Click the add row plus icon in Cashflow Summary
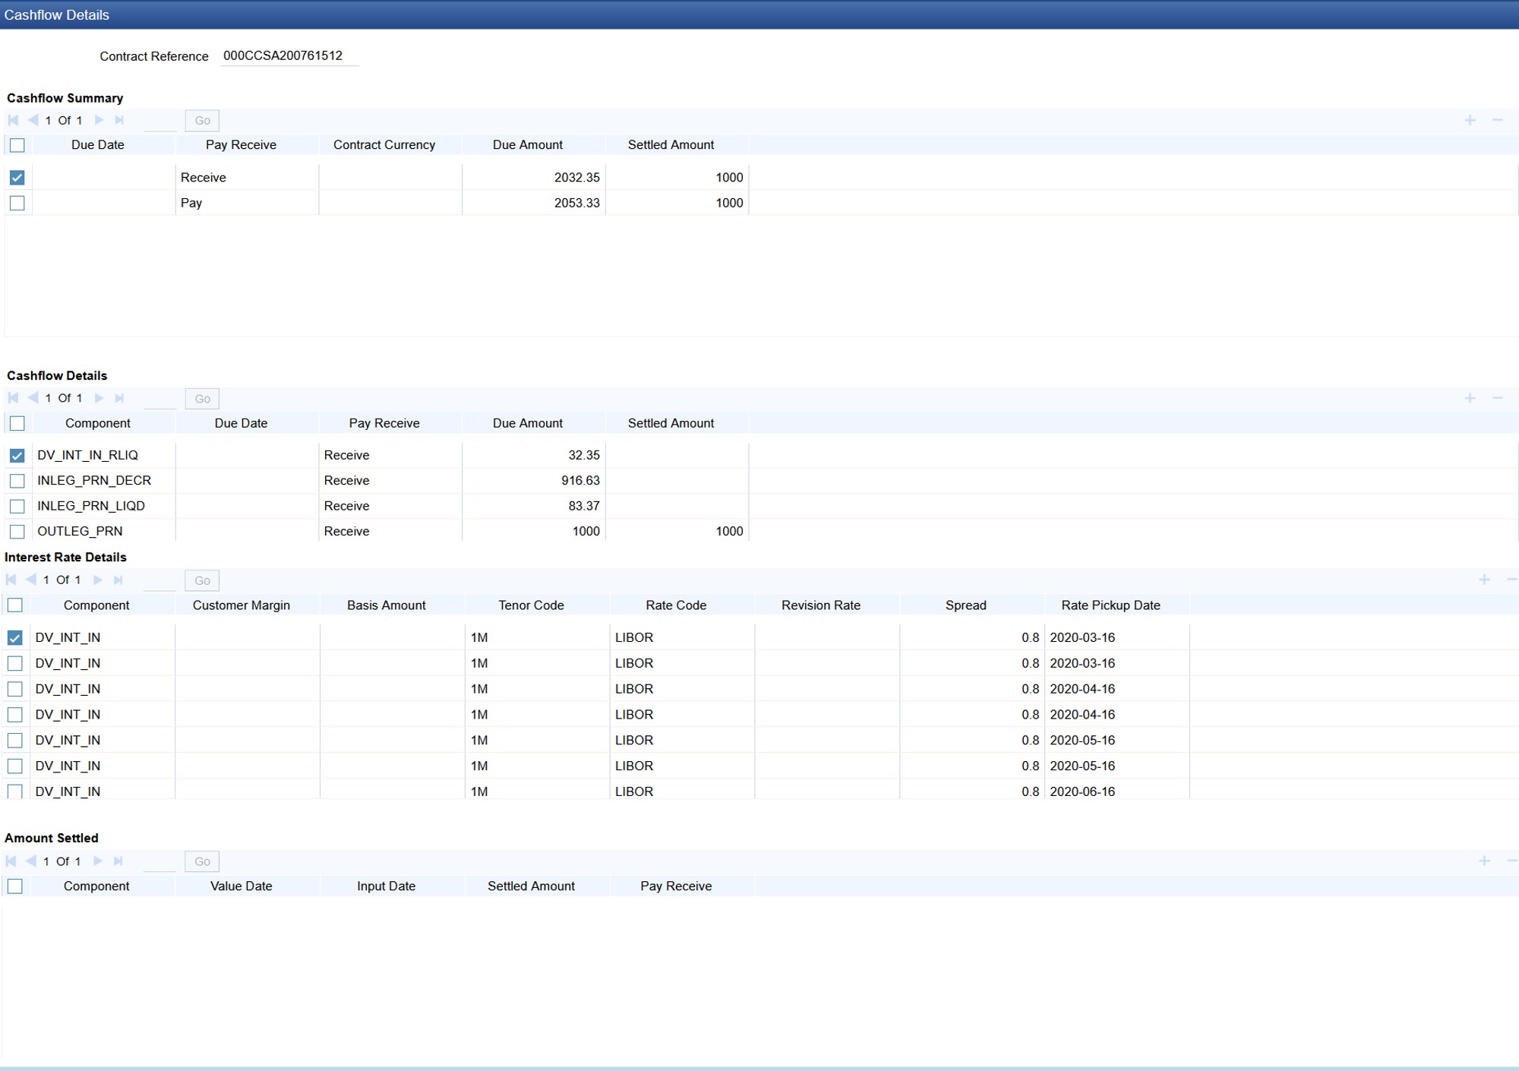 coord(1470,120)
